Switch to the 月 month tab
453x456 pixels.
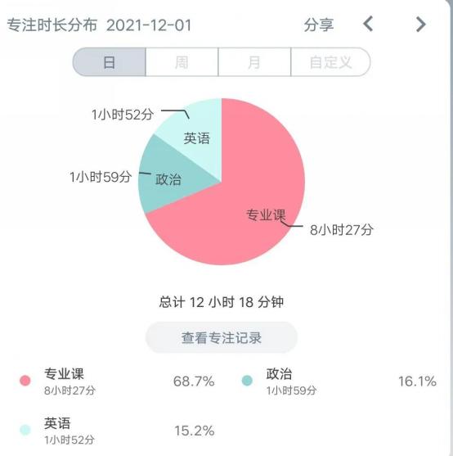(254, 62)
